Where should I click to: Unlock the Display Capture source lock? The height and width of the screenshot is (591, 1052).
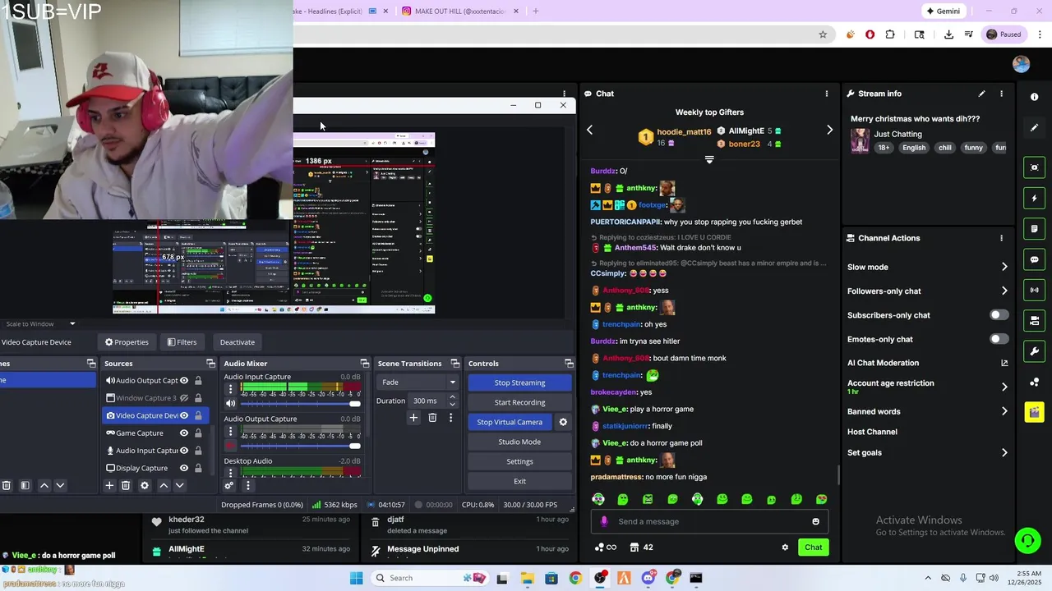coord(198,468)
